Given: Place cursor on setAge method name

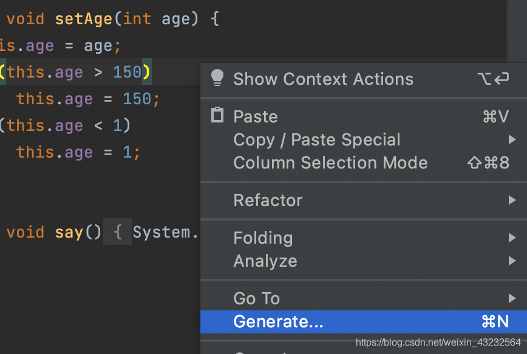Looking at the screenshot, I should point(84,19).
